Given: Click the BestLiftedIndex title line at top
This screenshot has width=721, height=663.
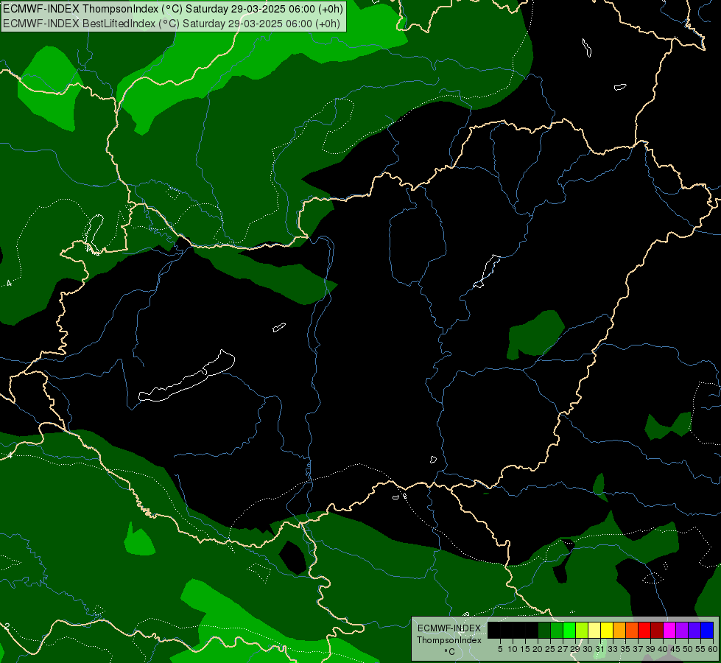Looking at the screenshot, I should pos(172,24).
